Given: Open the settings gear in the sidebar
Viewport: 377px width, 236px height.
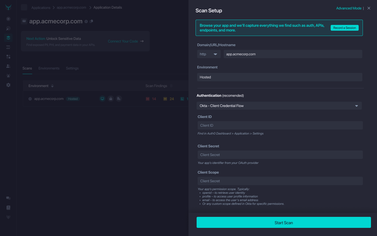Looking at the screenshot, I should [x=8, y=85].
